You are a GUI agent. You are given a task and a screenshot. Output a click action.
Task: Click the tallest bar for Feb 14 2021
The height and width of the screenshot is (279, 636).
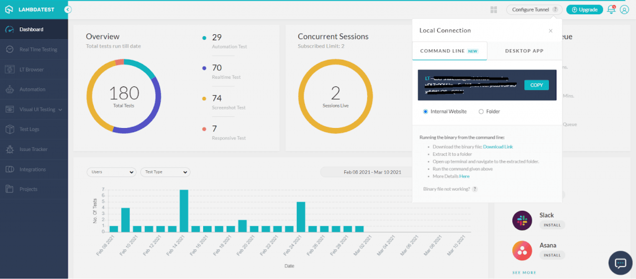(x=184, y=211)
